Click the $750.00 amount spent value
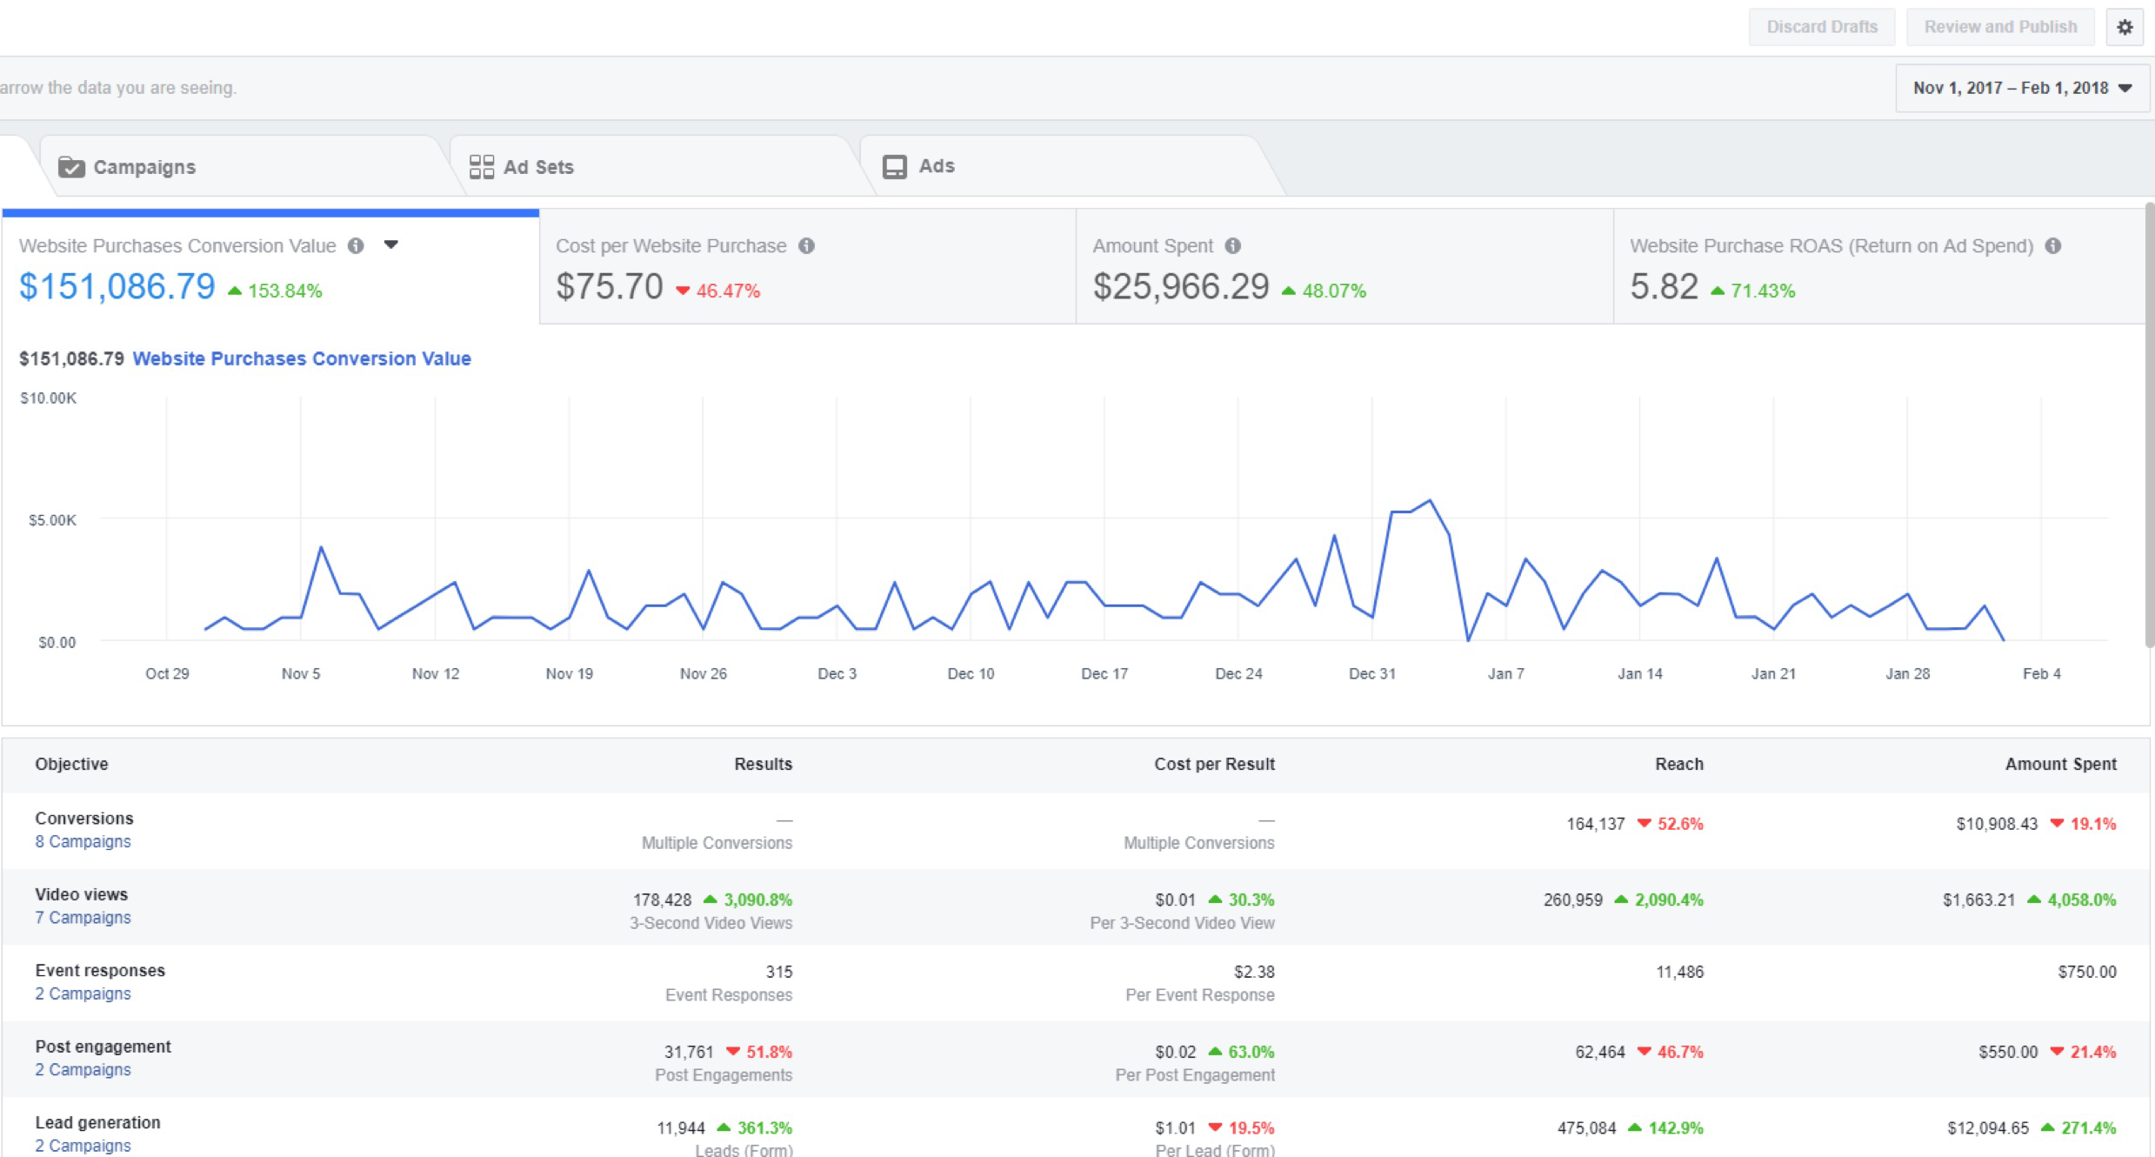Viewport: 2155px width, 1157px height. tap(2086, 971)
